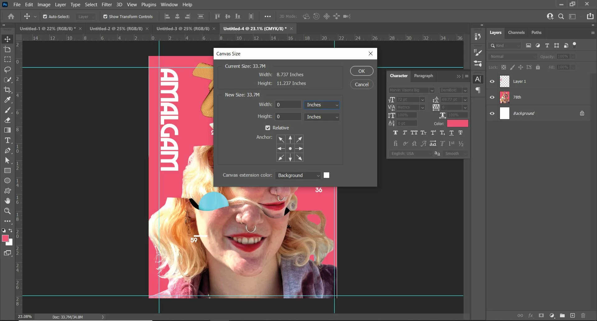Image resolution: width=597 pixels, height=321 pixels.
Task: Open the Width units Inches dropdown
Action: tap(322, 105)
